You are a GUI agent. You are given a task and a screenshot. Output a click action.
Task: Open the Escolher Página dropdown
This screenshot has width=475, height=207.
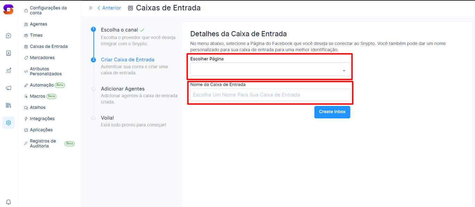click(270, 69)
